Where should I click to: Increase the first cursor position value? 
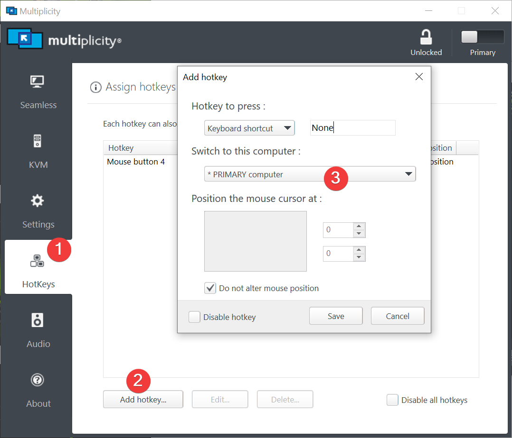359,226
